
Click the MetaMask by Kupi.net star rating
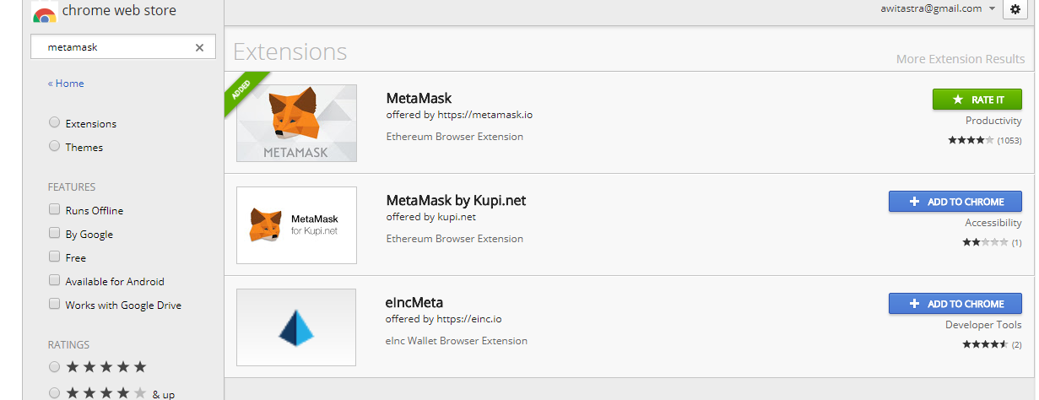click(985, 242)
